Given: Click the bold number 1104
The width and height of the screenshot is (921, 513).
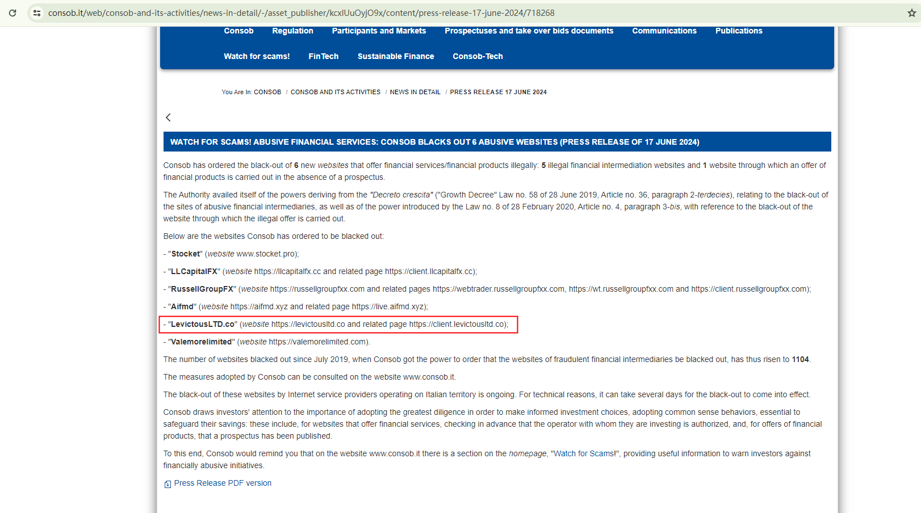Looking at the screenshot, I should click(x=800, y=359).
